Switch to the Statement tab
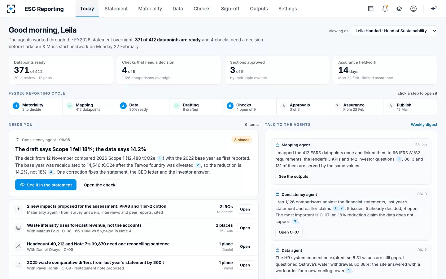Image resolution: width=446 pixels, height=279 pixels. 116,9
